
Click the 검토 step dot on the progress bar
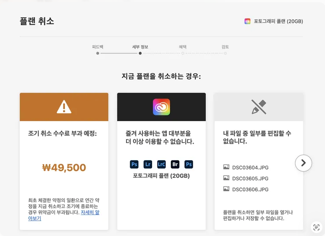click(x=225, y=53)
